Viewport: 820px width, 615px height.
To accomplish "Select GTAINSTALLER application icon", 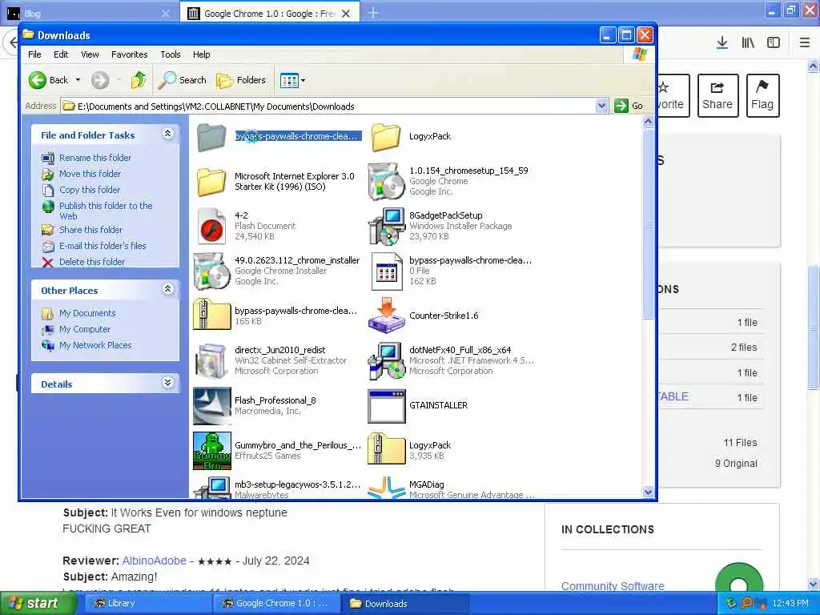I will click(386, 405).
